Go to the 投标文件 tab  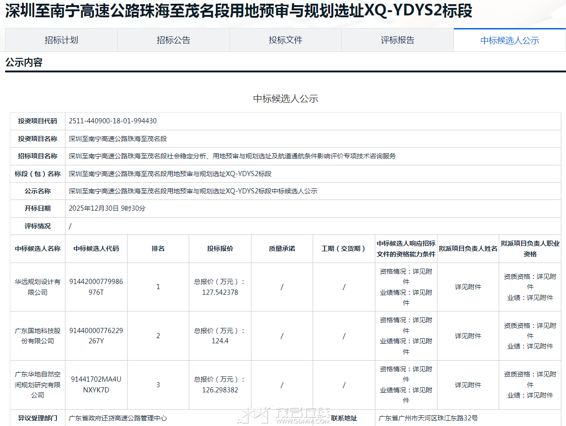pyautogui.click(x=286, y=40)
